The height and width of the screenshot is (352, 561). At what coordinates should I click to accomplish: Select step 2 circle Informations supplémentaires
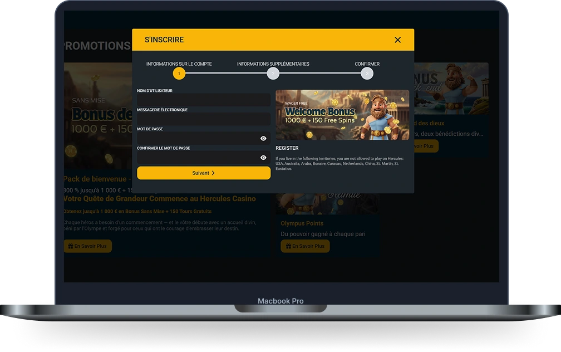coord(273,74)
